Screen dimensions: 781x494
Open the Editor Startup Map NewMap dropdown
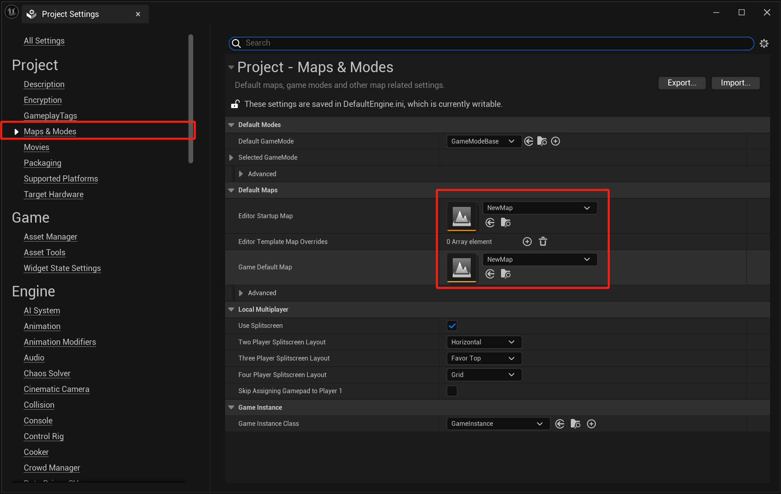pyautogui.click(x=540, y=208)
